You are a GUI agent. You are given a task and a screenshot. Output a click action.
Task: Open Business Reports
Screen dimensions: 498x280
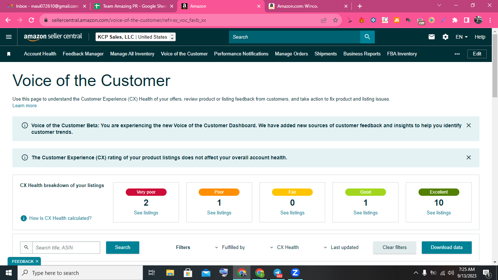362,54
